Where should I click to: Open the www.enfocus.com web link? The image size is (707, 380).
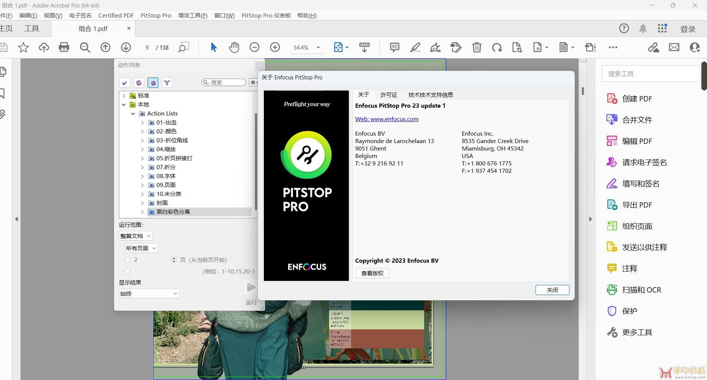386,119
